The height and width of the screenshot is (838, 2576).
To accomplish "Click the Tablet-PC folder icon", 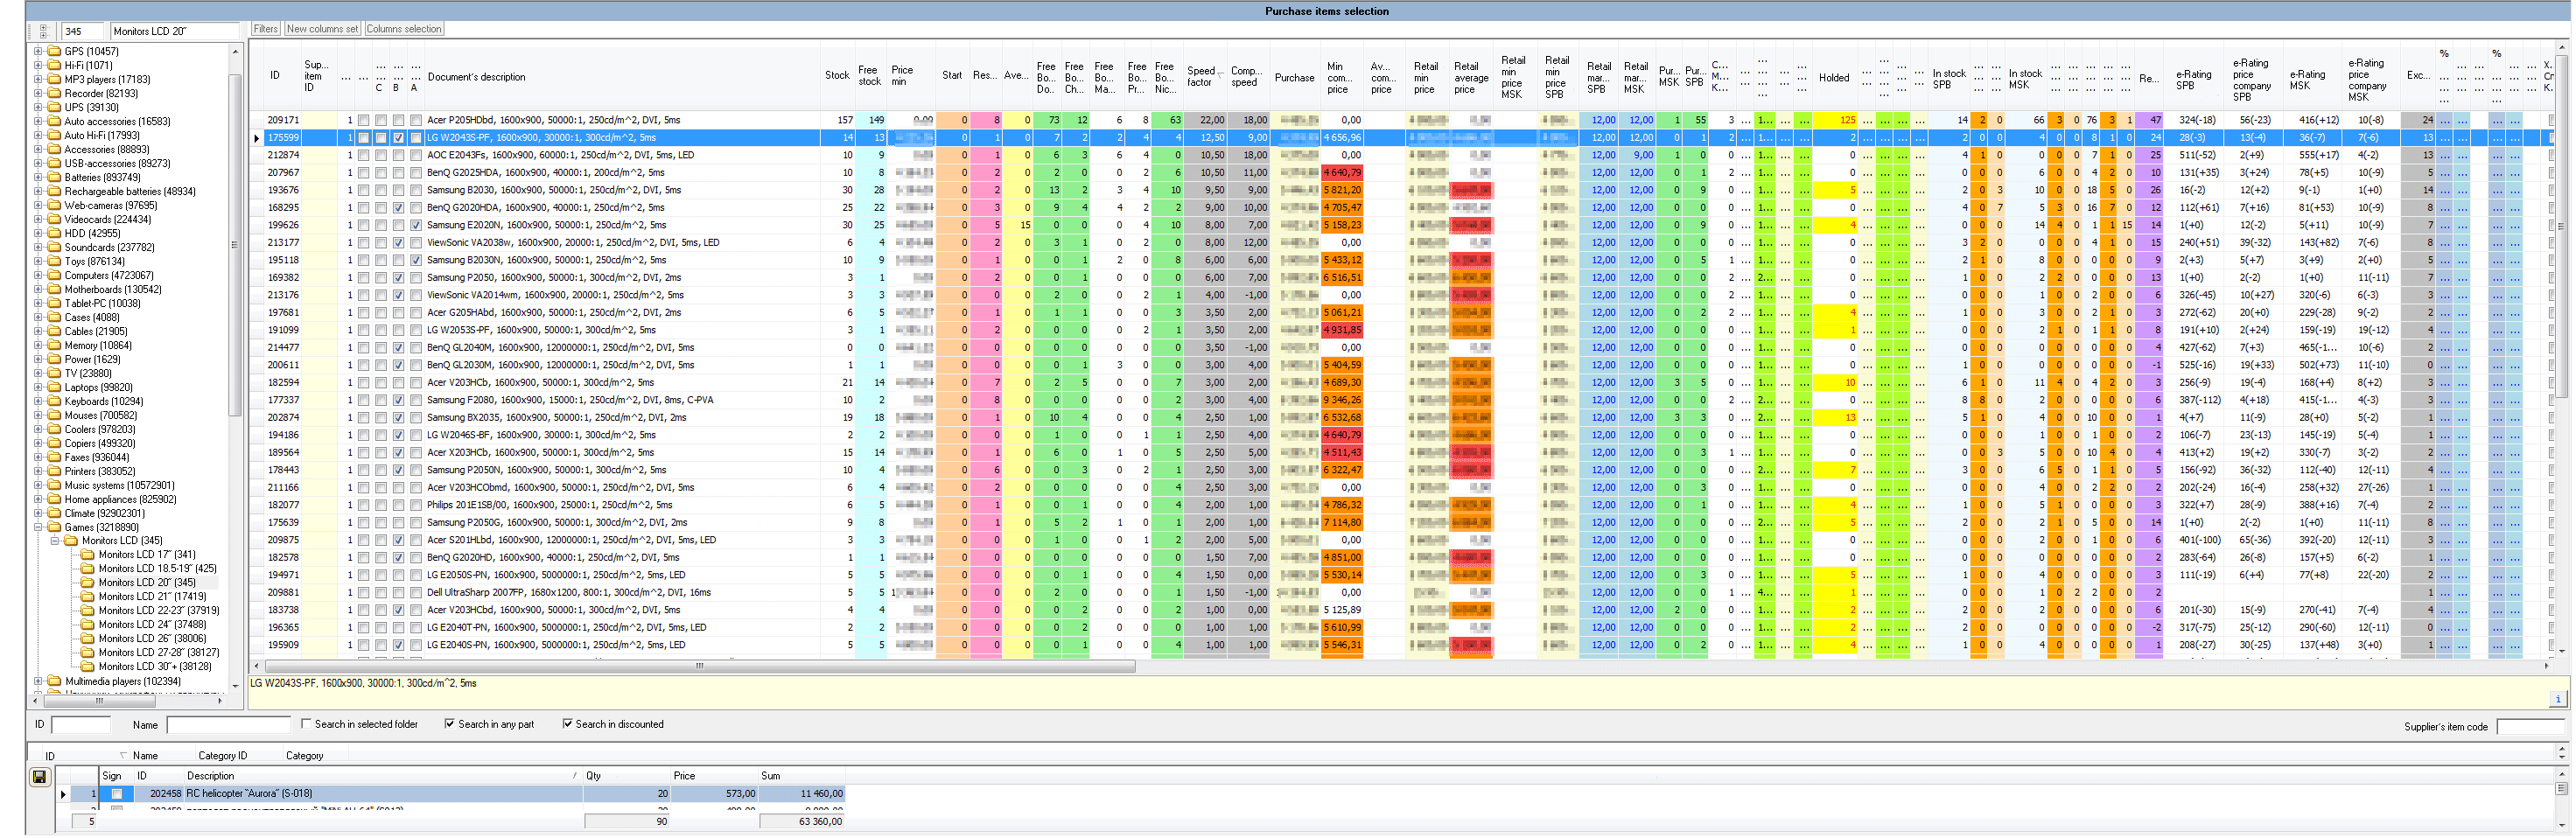I will tap(55, 303).
